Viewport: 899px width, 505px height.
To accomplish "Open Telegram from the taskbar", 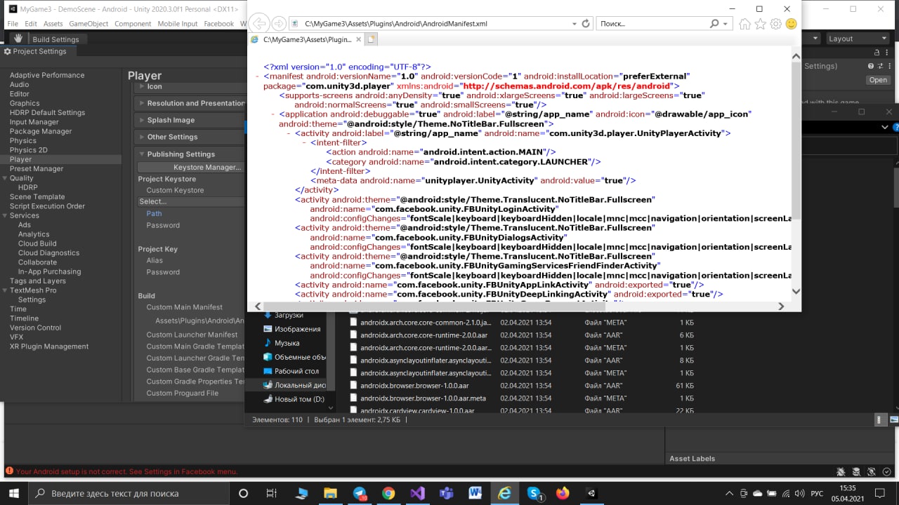I will pyautogui.click(x=360, y=493).
